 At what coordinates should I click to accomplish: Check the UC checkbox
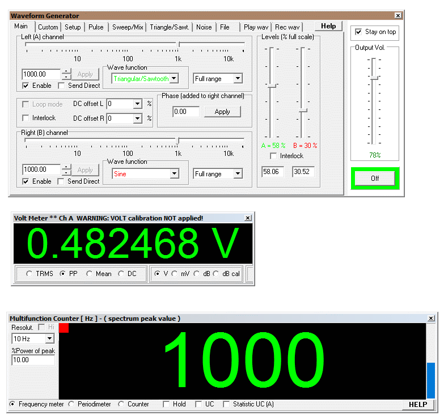(x=198, y=404)
